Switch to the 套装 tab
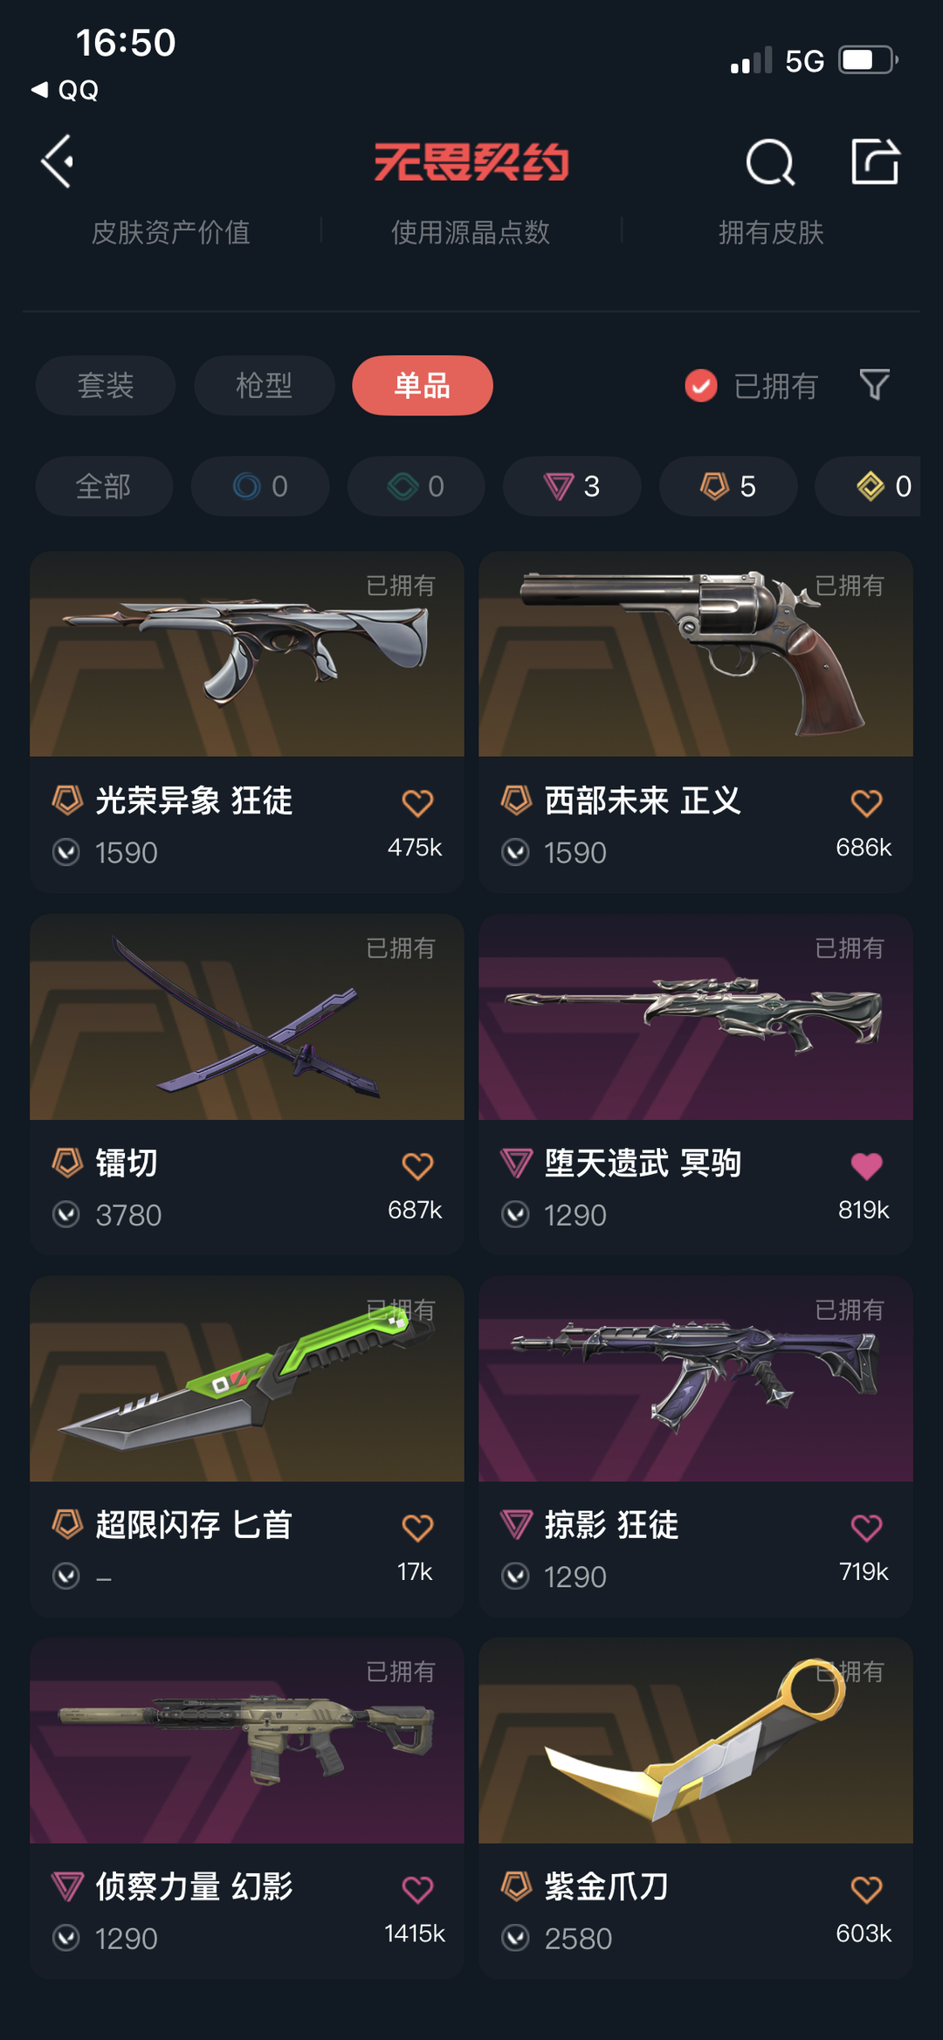 106,385
